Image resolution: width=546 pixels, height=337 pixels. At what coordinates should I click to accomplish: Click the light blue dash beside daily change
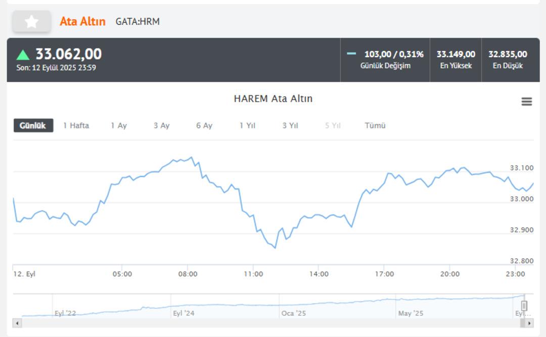point(351,53)
